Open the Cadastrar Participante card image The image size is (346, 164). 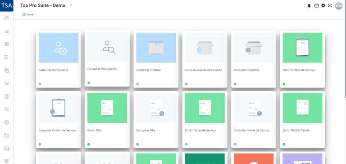[x=59, y=48]
